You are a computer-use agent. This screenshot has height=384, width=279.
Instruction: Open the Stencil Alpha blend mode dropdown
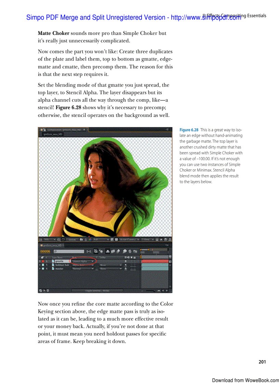(x=82, y=261)
